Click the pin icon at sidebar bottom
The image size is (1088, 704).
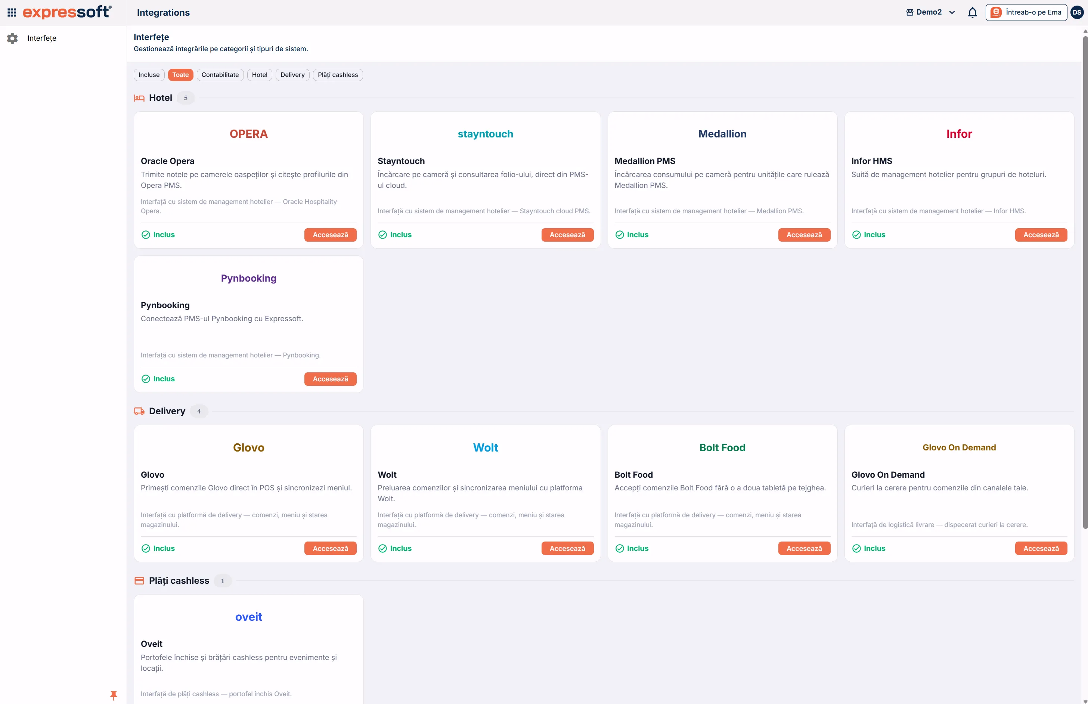114,695
